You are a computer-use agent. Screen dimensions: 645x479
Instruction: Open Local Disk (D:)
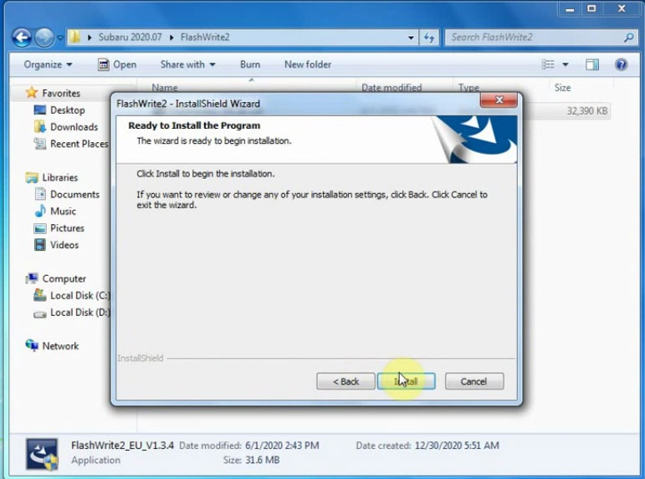coord(80,313)
